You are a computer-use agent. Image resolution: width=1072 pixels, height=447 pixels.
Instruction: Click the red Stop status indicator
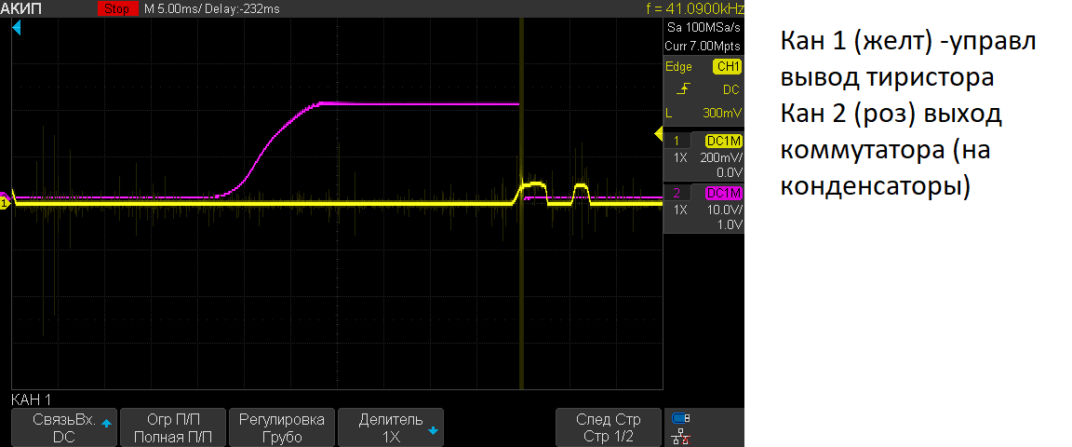[116, 8]
